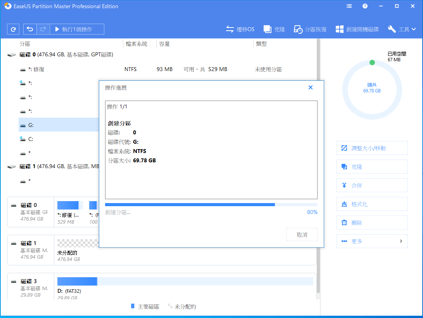
Task: Cancel the operation with 取消 button
Action: [x=302, y=235]
